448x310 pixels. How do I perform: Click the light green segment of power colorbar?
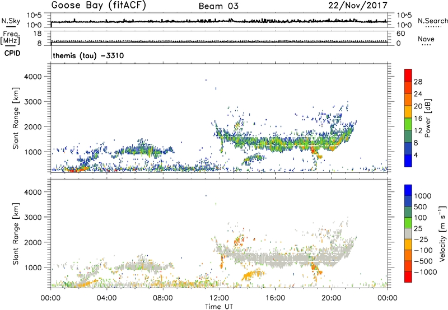coord(408,124)
